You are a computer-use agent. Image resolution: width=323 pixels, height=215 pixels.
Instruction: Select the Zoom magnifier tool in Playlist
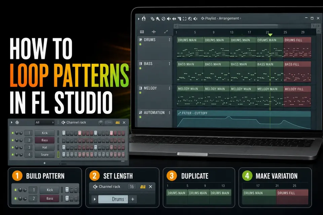click(x=190, y=19)
